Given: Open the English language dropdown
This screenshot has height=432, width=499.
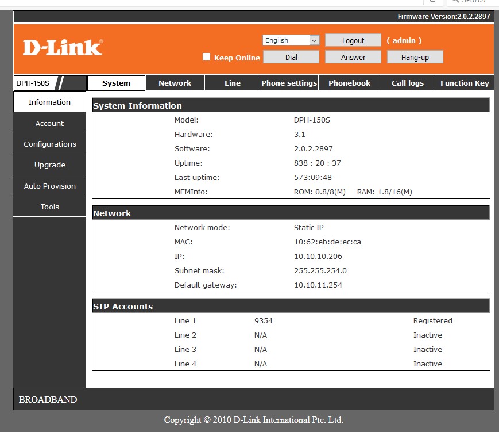Looking at the screenshot, I should 291,40.
